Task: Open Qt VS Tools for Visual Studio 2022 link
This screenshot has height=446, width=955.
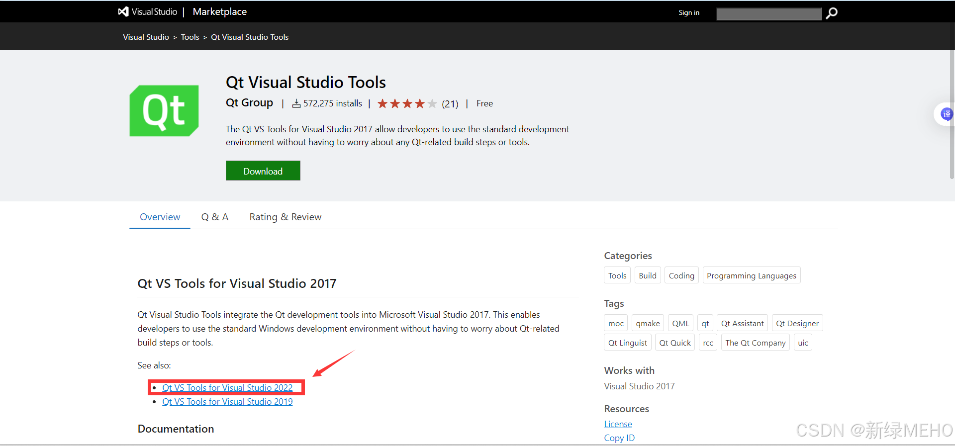Action: tap(227, 387)
